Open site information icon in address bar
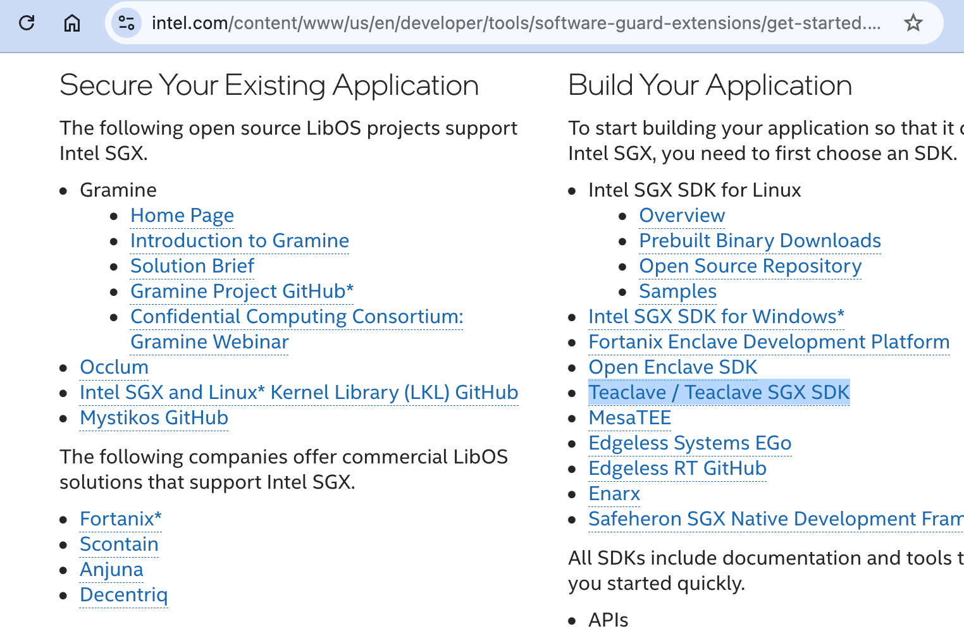964x631 pixels. 127,23
